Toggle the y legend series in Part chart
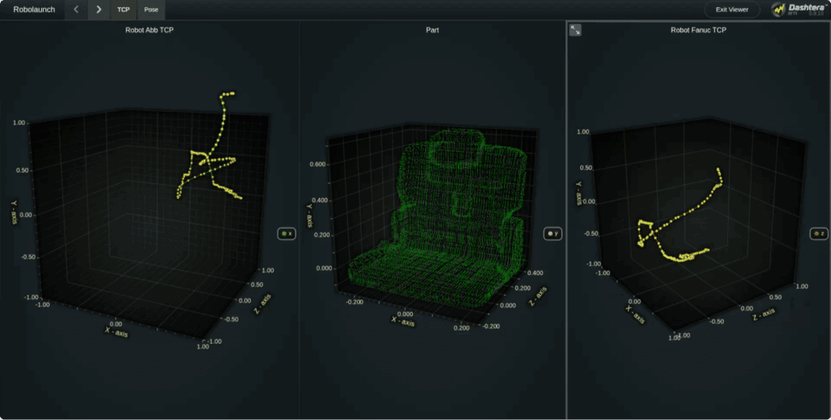 click(553, 234)
